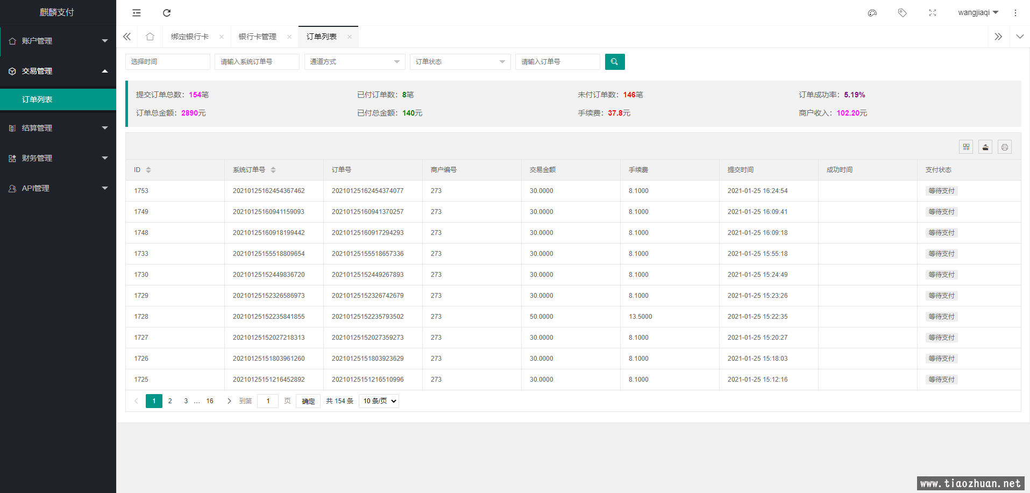
Task: Close the 银行卡管理 tab
Action: [289, 37]
